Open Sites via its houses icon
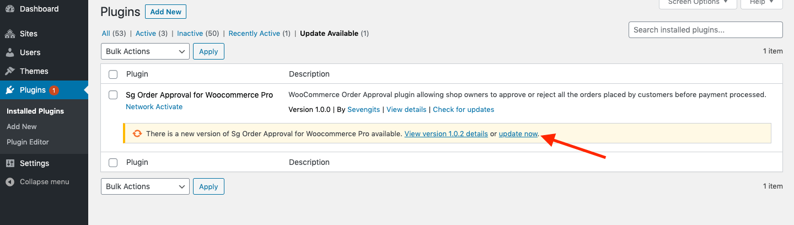 point(10,34)
